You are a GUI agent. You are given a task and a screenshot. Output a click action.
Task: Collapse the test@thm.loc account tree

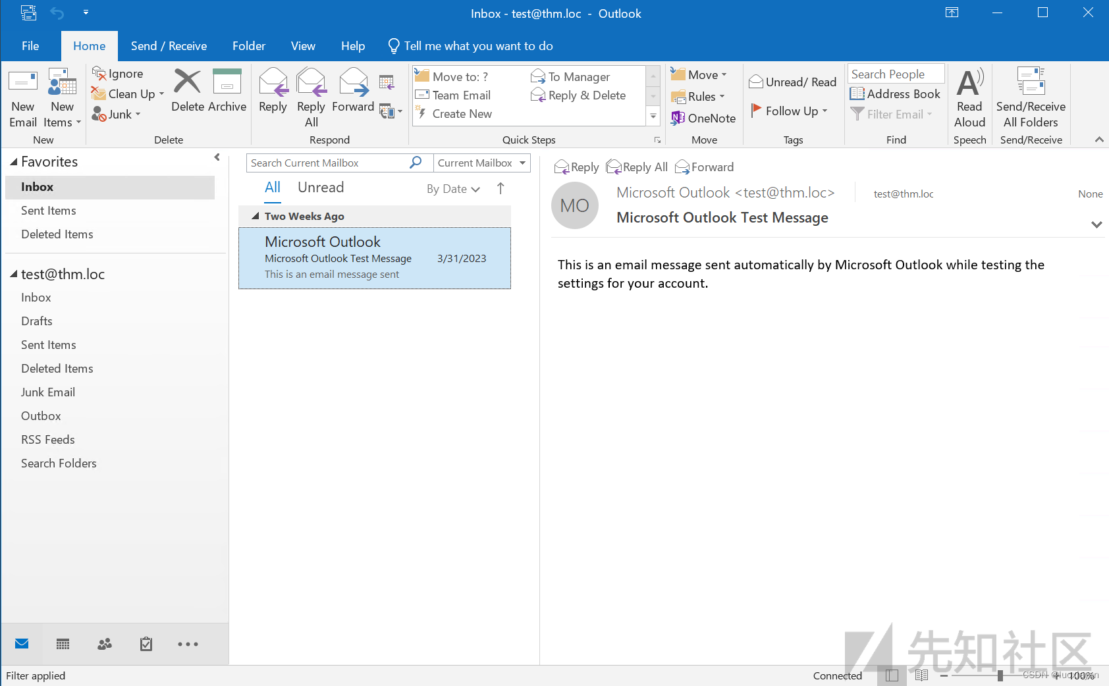click(x=13, y=275)
